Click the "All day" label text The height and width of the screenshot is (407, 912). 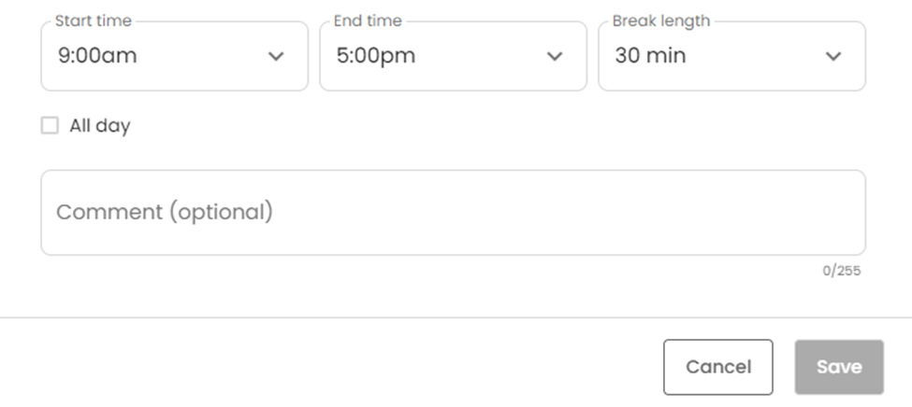tap(100, 126)
